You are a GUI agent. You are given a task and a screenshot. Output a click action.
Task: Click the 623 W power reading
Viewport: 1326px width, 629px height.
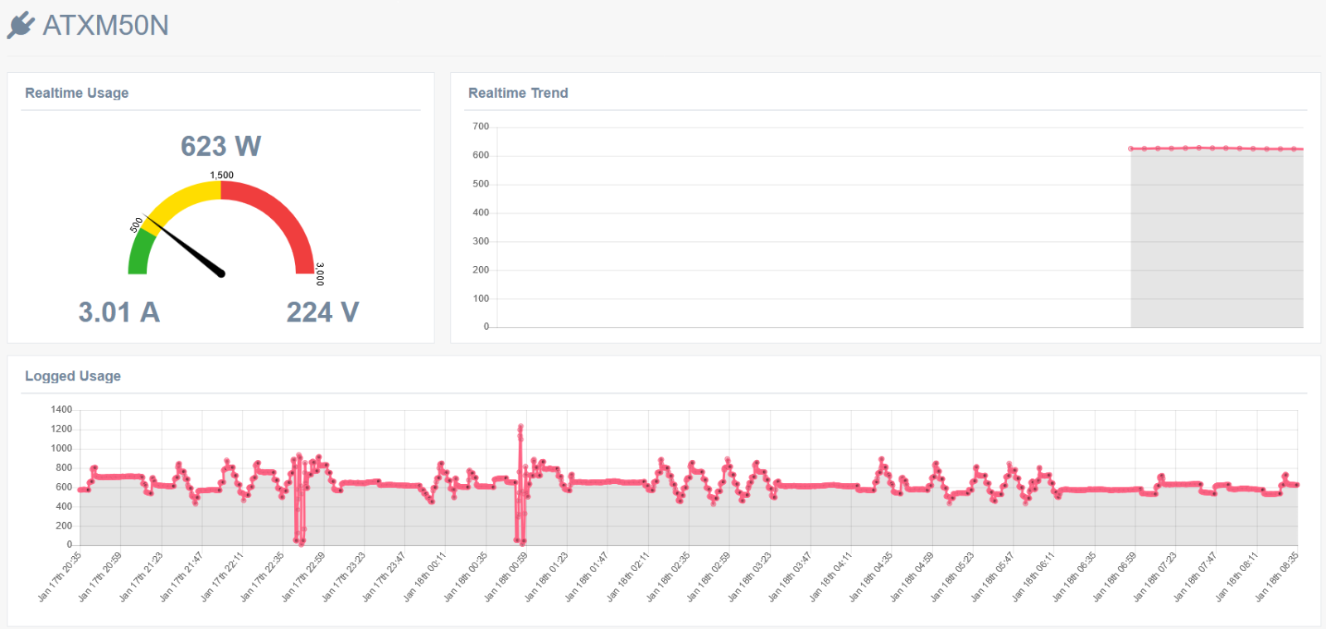pyautogui.click(x=220, y=147)
